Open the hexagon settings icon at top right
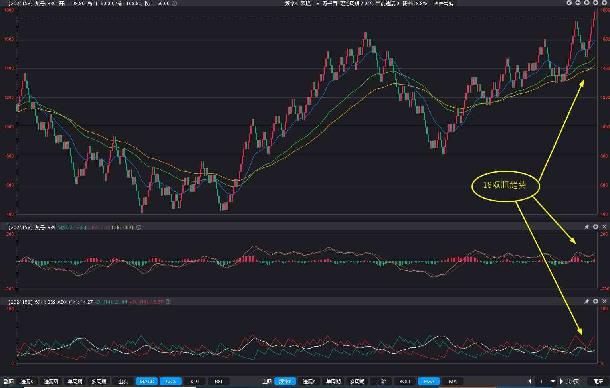Viewport: 610px width, 388px height. tap(604, 3)
